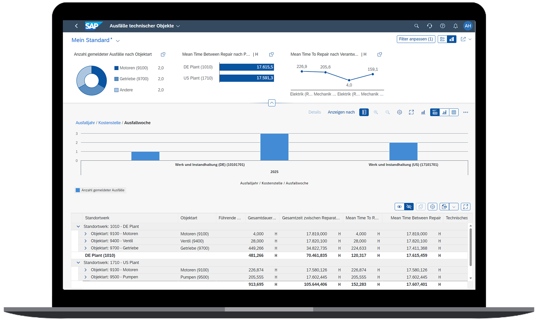538x321 pixels.
Task: Switch to table-only view toggle
Action: click(454, 112)
